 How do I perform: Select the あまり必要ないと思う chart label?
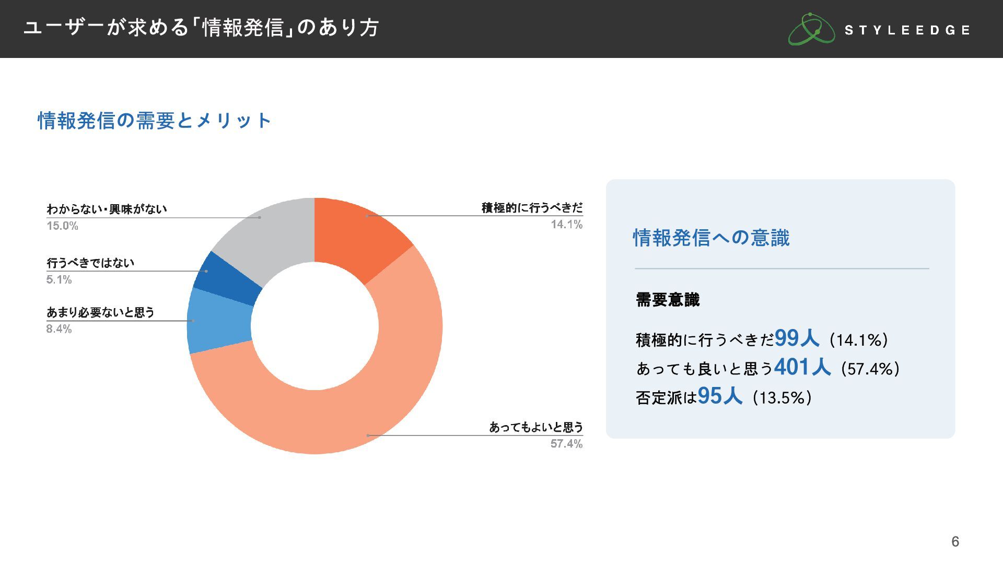coord(101,312)
